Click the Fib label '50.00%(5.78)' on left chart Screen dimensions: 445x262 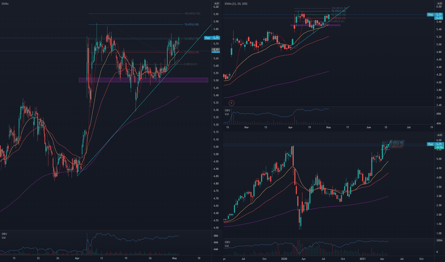coord(191,39)
